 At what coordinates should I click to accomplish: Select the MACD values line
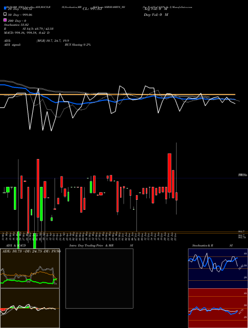27,33
